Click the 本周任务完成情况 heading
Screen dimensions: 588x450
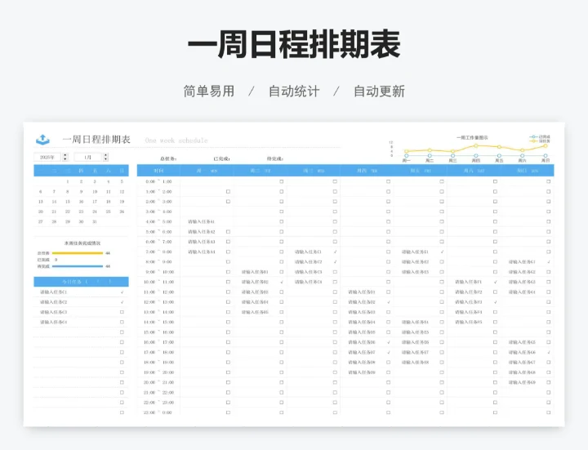(82, 243)
